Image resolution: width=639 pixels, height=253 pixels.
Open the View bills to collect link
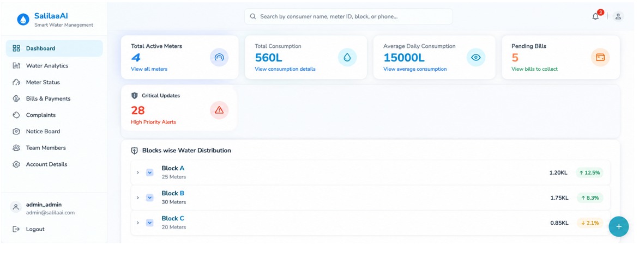tap(535, 69)
